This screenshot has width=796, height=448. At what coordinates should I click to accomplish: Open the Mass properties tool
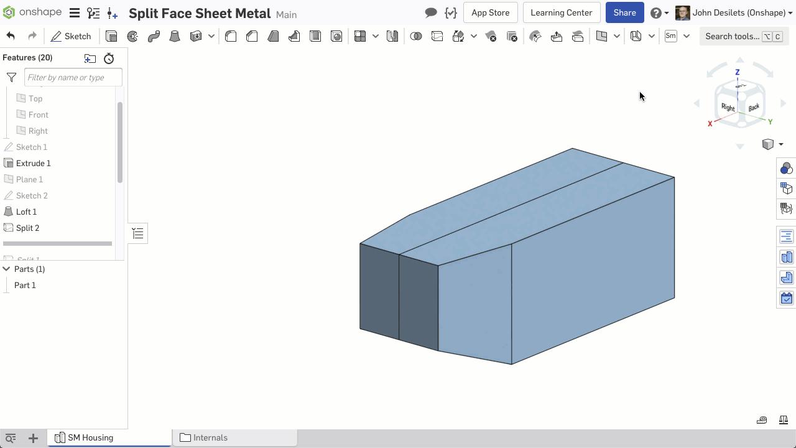783,420
